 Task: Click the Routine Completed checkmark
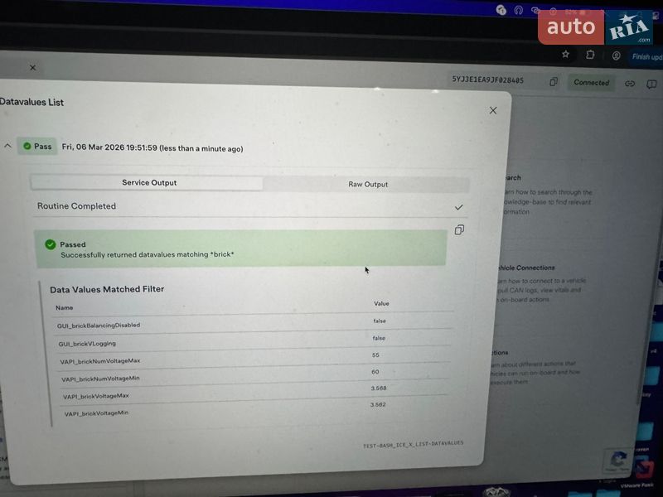pyautogui.click(x=458, y=207)
